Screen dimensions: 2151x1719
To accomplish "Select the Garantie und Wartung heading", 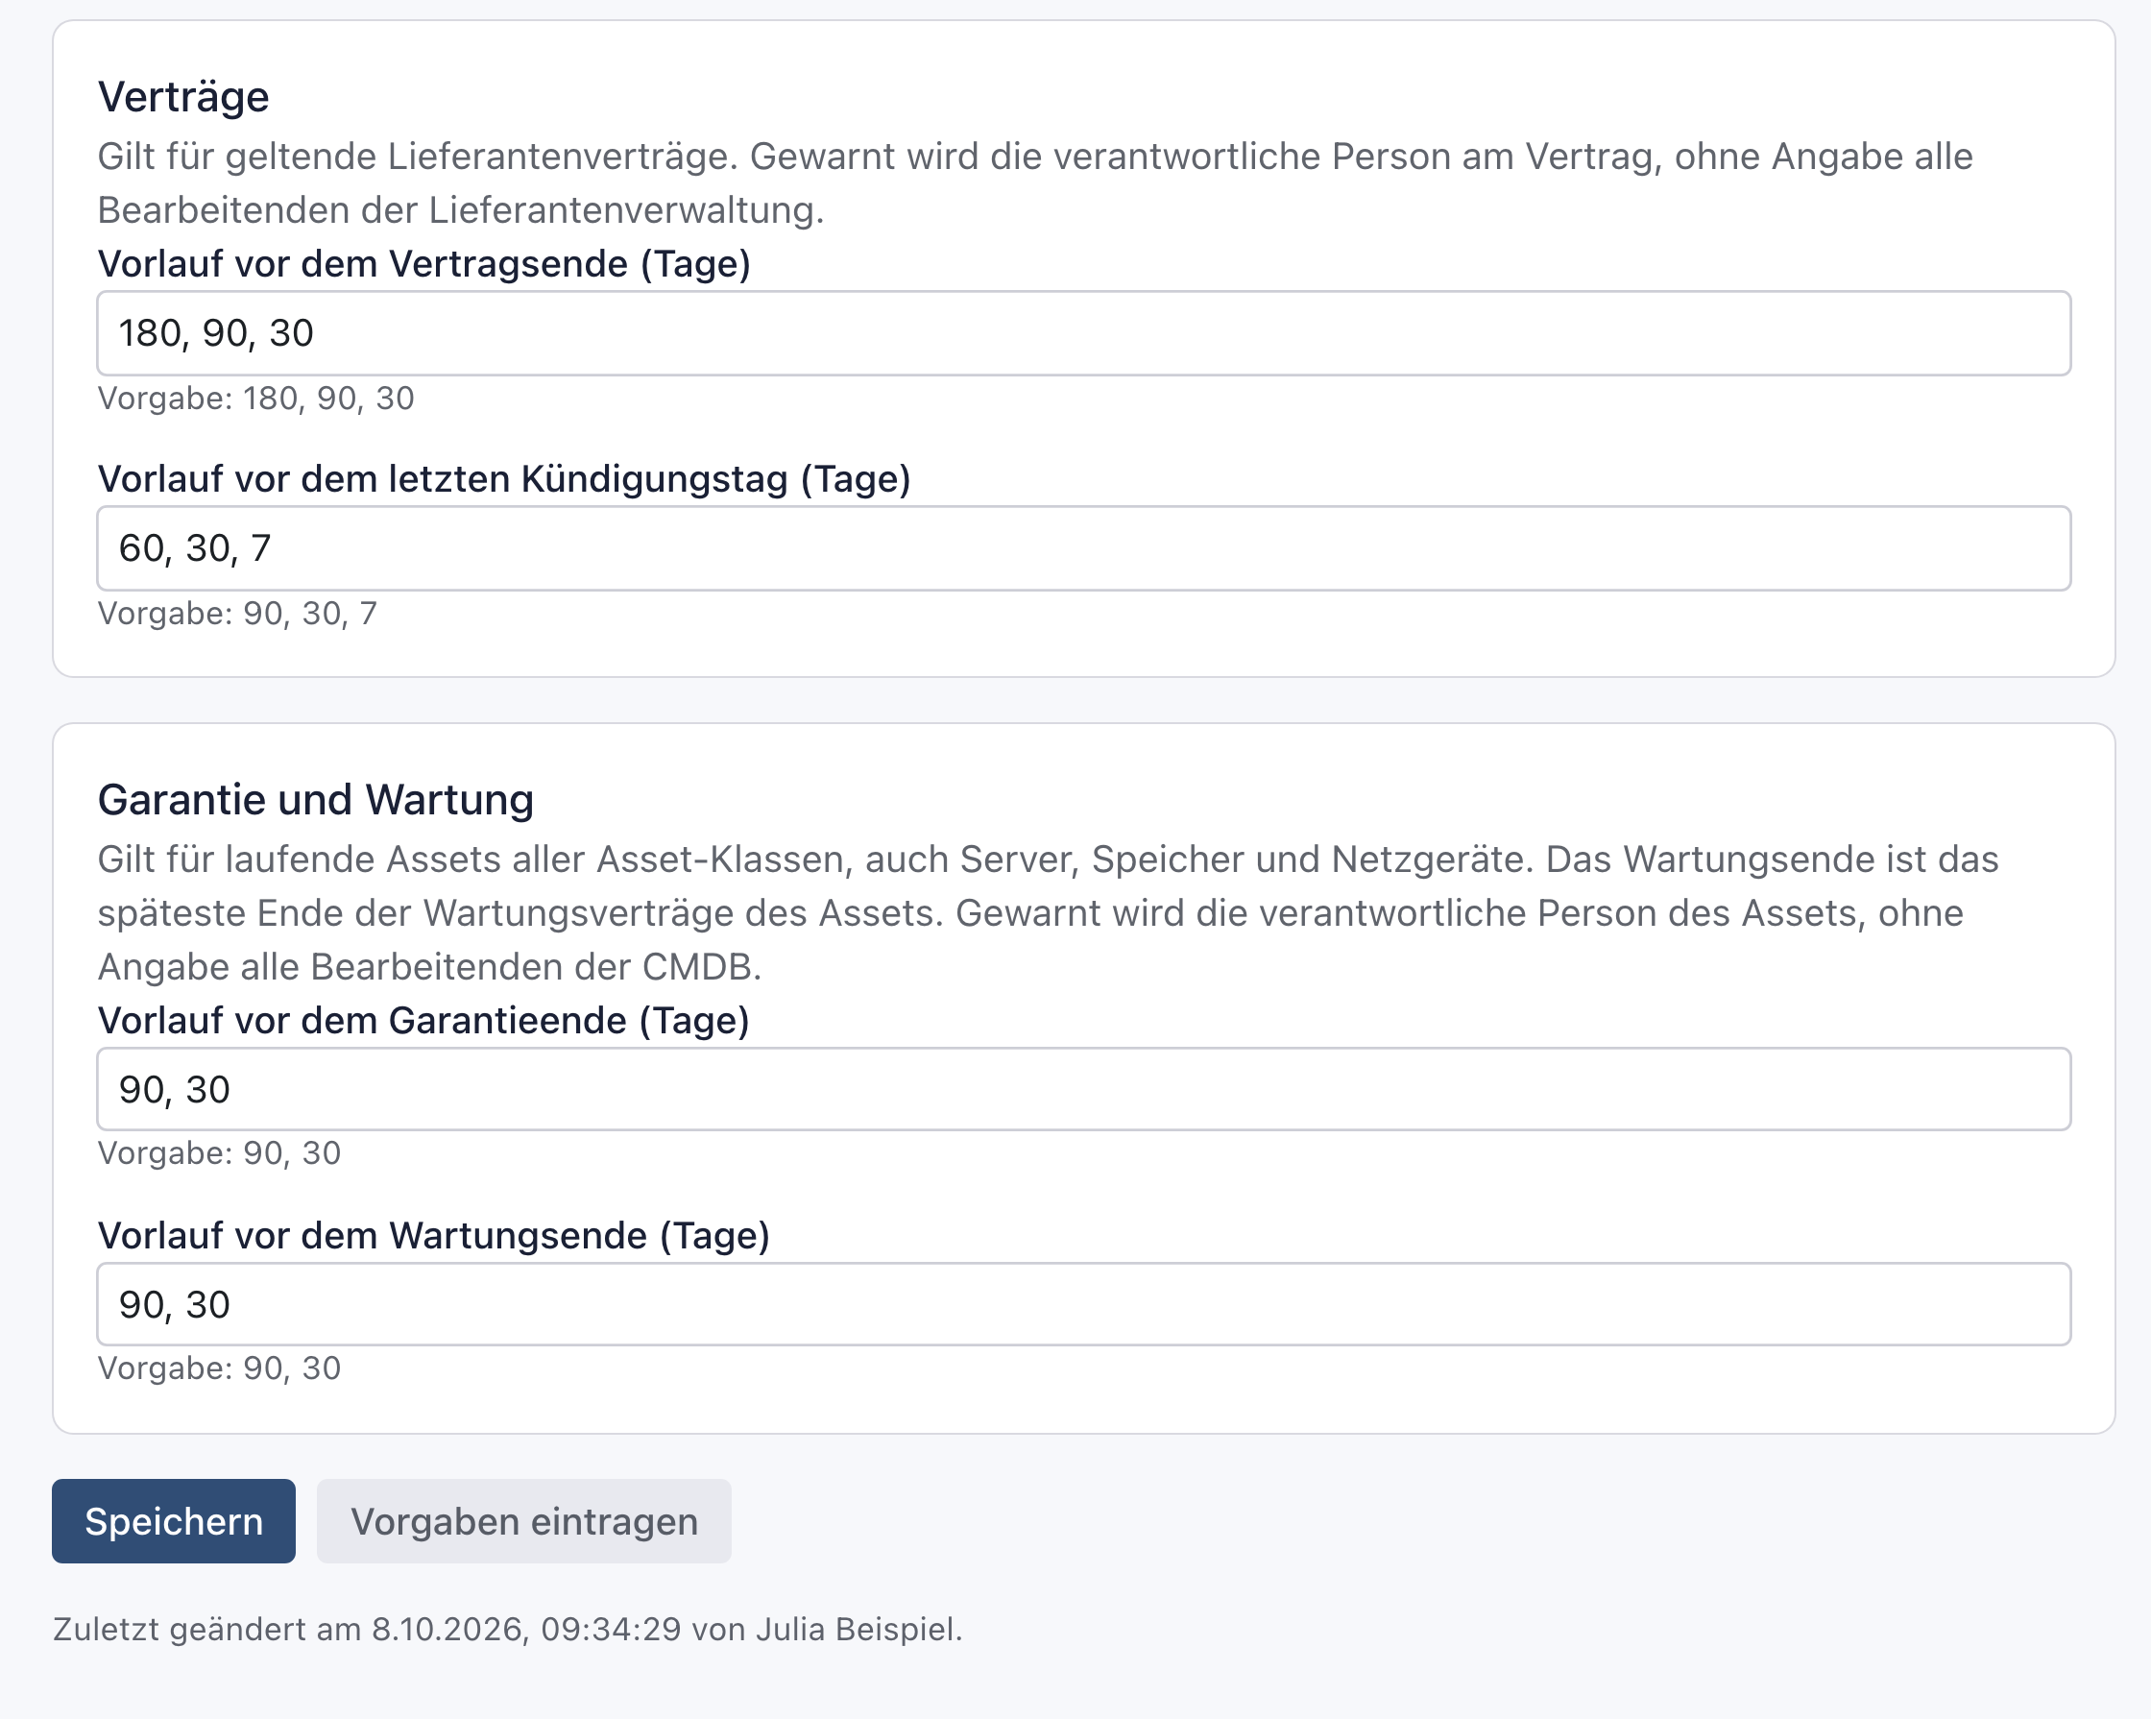I will pos(315,799).
